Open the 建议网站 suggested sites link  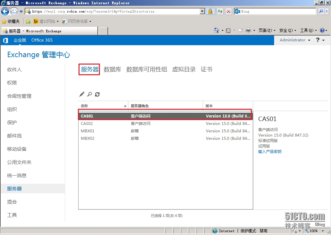pyautogui.click(x=46, y=21)
